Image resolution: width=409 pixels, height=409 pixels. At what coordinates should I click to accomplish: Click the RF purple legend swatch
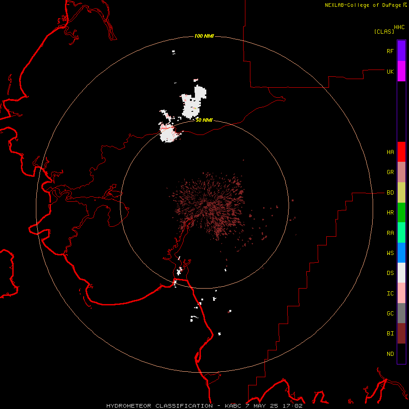(x=401, y=51)
